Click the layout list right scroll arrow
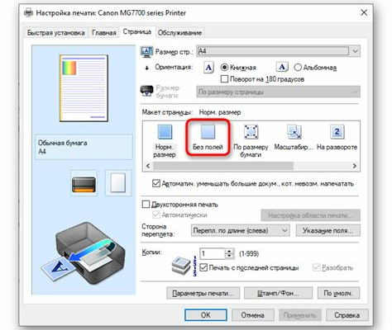This screenshot has height=330, width=392. click(355, 166)
